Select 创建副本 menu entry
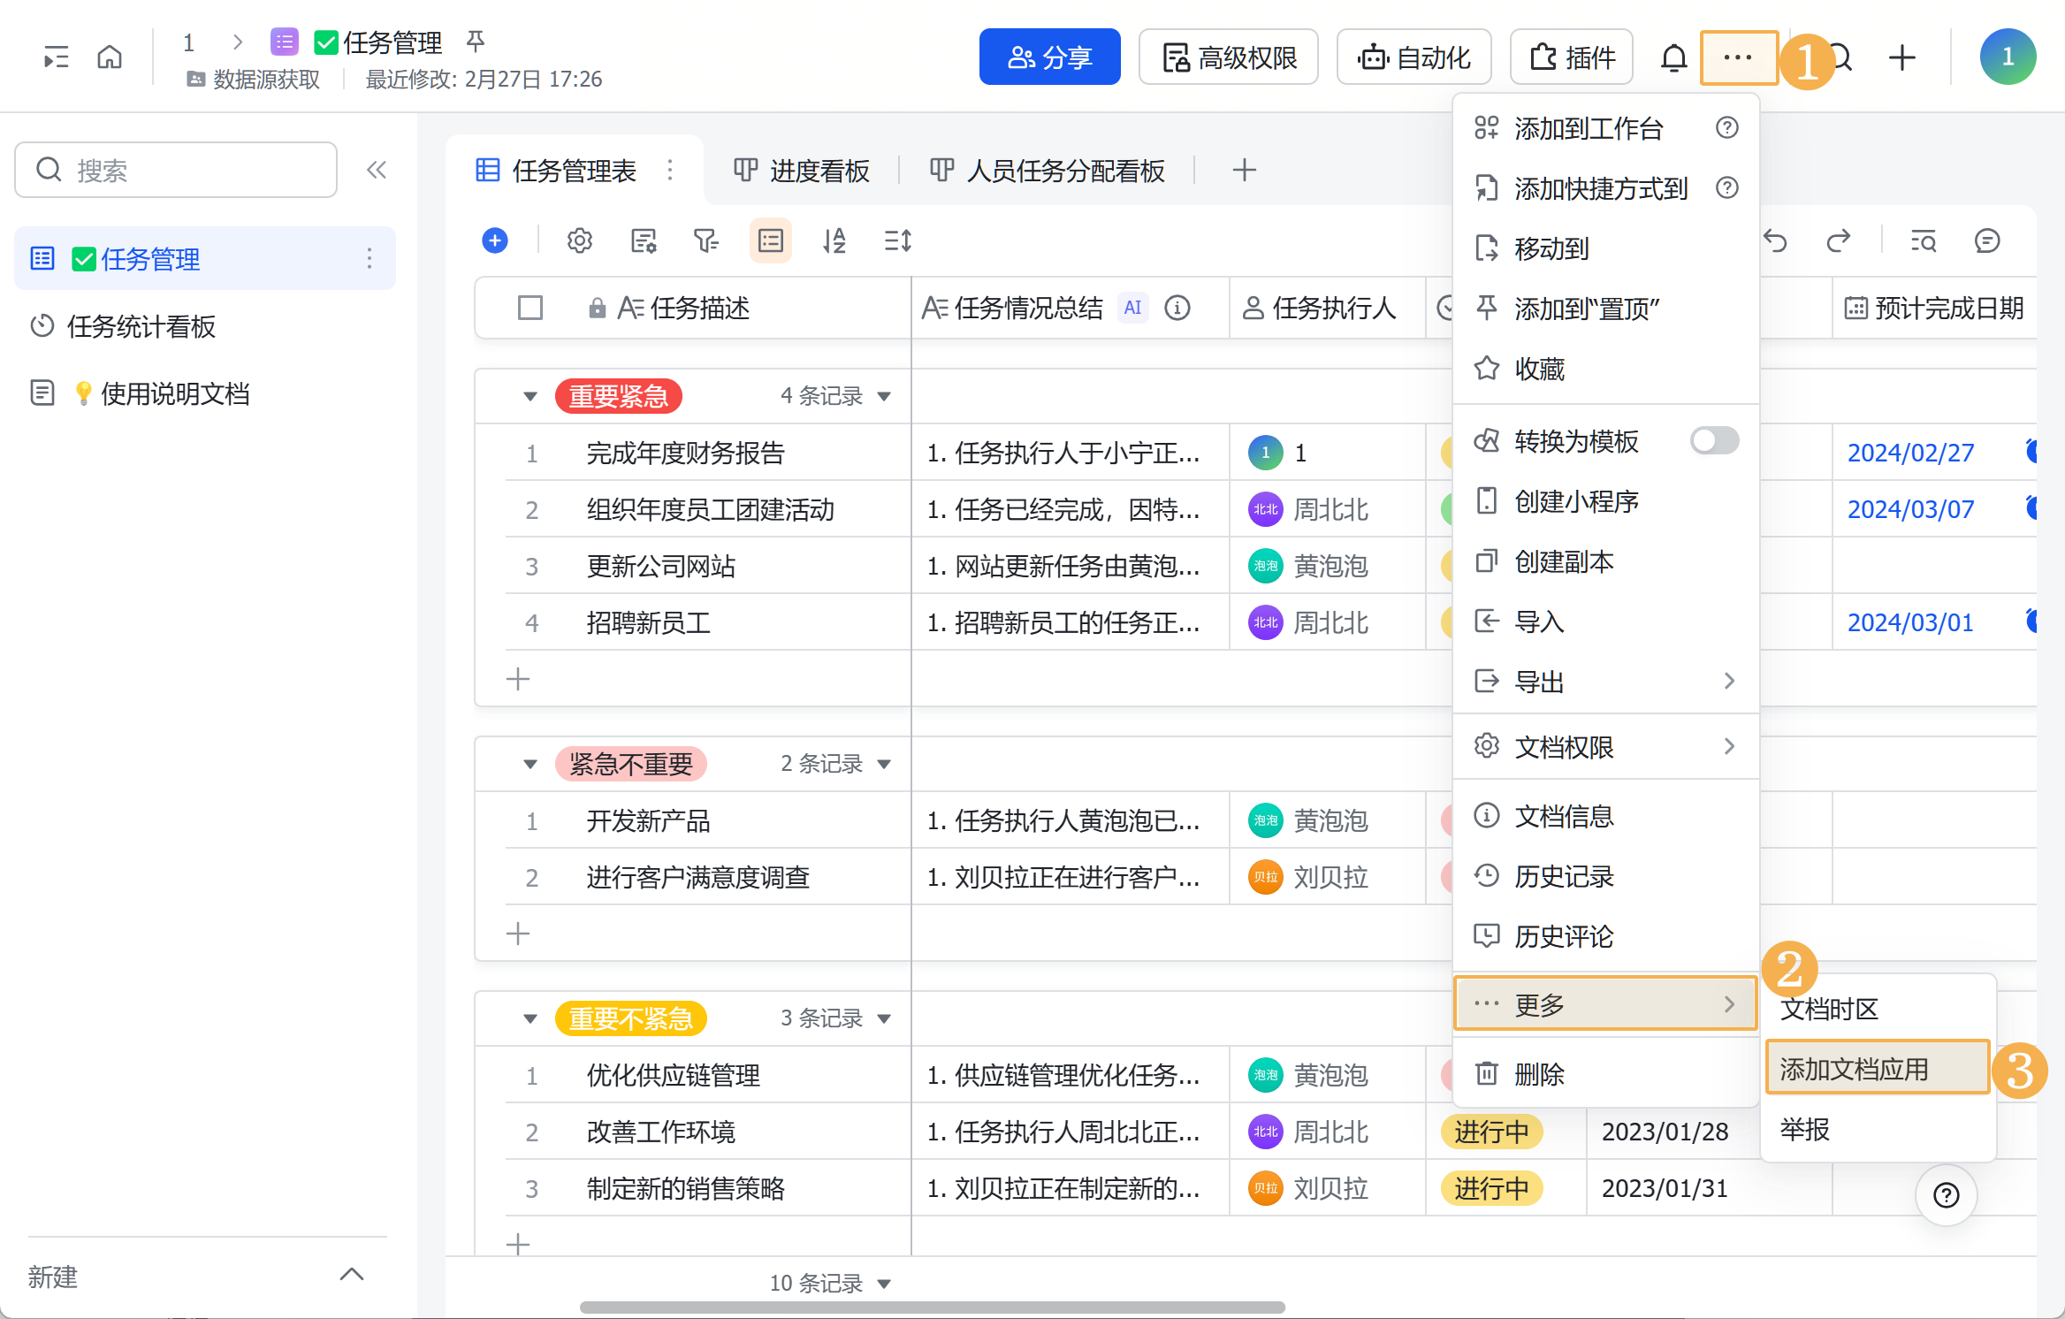This screenshot has height=1319, width=2065. click(x=1605, y=560)
